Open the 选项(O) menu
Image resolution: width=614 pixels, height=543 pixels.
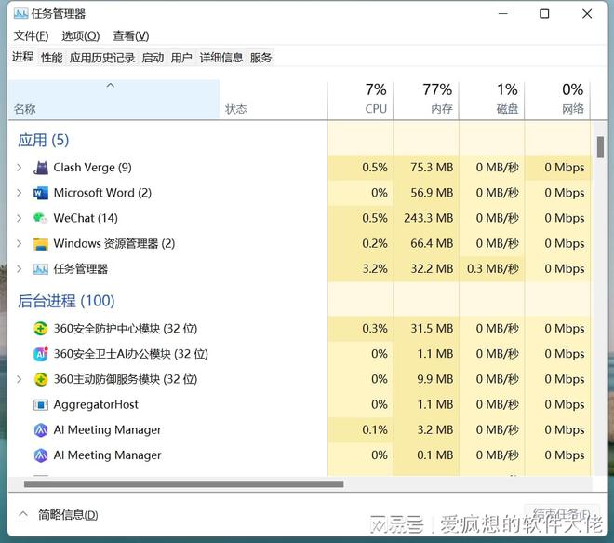[x=80, y=36]
